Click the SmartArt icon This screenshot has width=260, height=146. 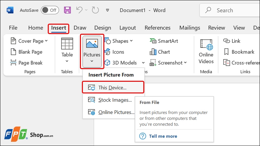(x=153, y=41)
